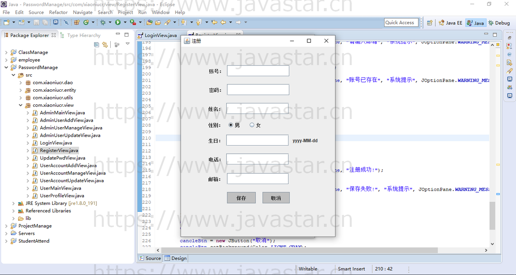Click the Restore icon atop right trim stack

[x=509, y=37]
